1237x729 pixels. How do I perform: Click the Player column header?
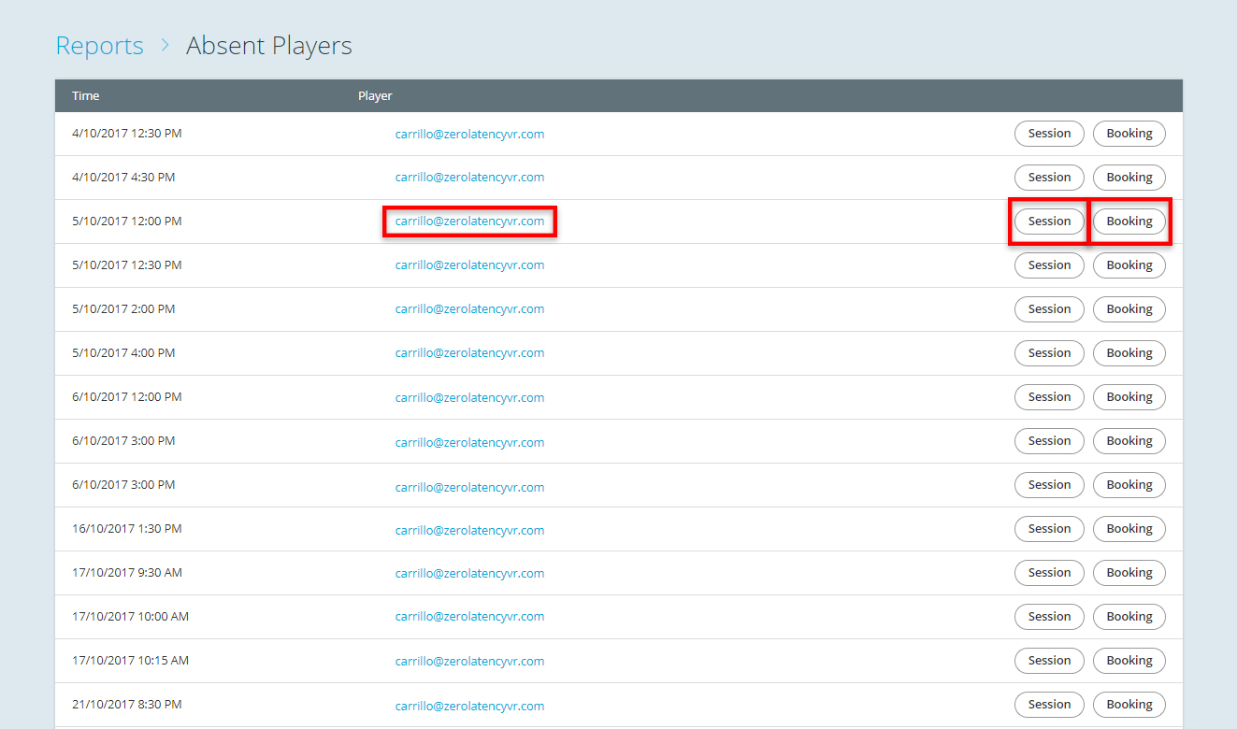[375, 95]
